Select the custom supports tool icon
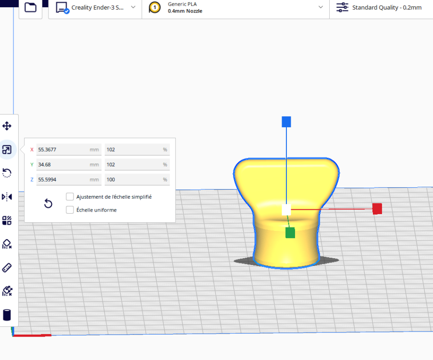The width and height of the screenshot is (433, 360). coord(7,291)
